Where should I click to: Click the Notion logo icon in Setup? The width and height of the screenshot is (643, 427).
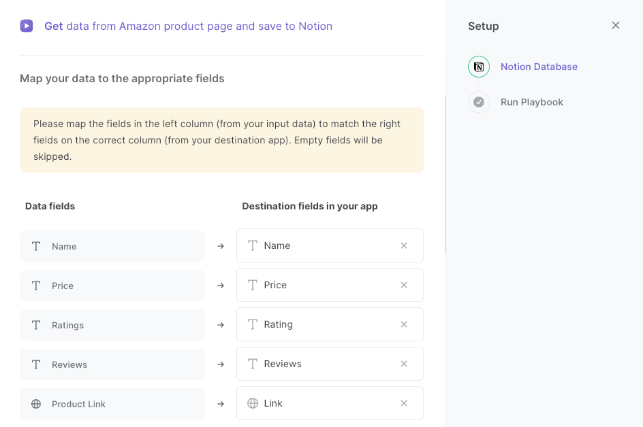[478, 67]
